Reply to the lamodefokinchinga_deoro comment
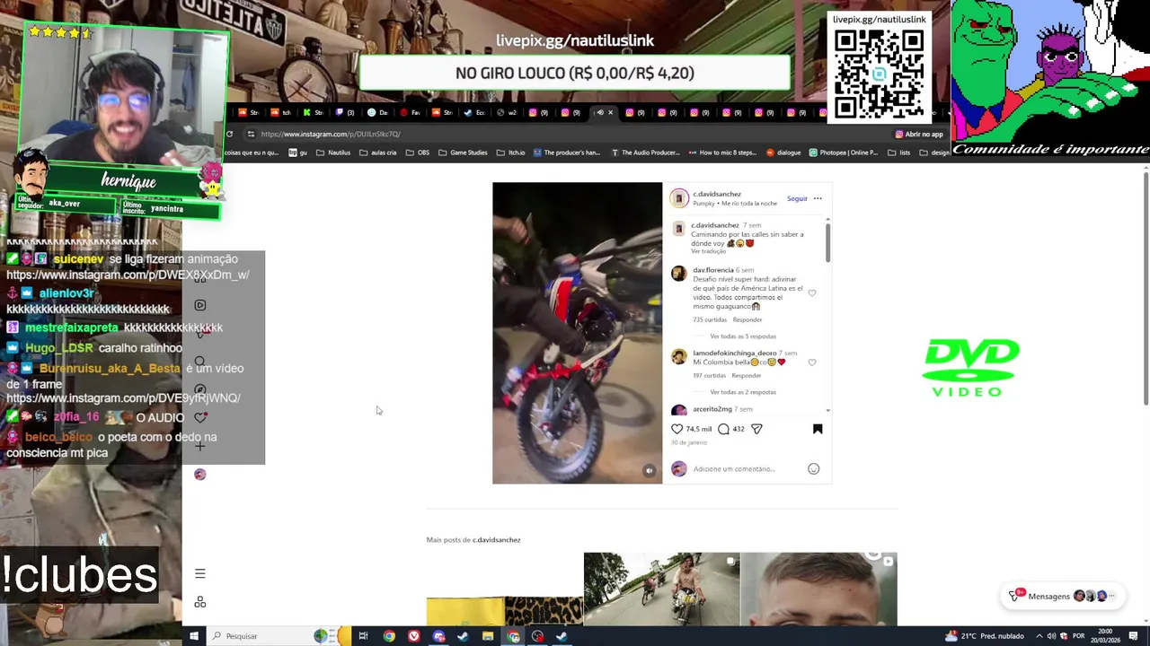The height and width of the screenshot is (646, 1150). 746,375
